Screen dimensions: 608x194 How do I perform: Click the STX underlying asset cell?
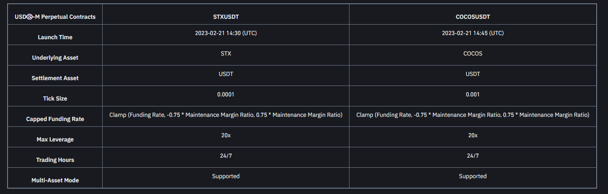click(x=226, y=53)
